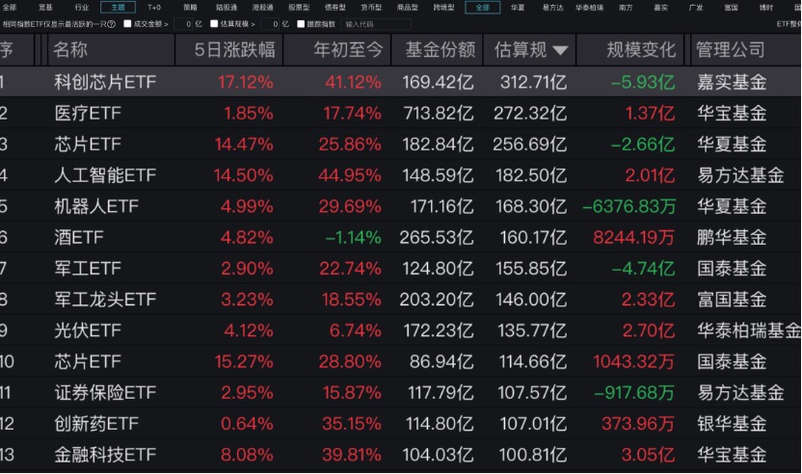Select the 华夏 manager filter

517,7
